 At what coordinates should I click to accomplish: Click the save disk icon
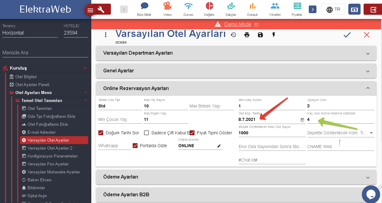tap(260, 35)
